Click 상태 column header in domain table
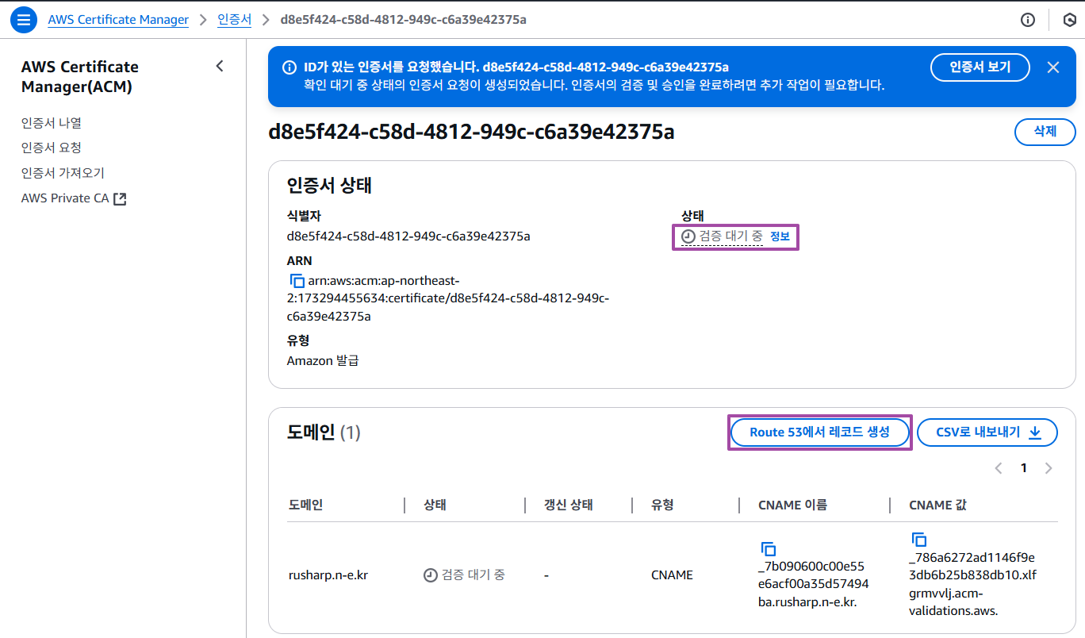Screen dimensions: 1085x638 tap(435, 505)
